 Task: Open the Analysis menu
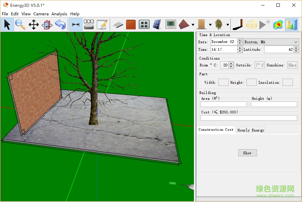pos(59,14)
